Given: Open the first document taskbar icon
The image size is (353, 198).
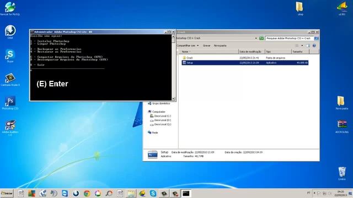Looking at the screenshot, I should [21, 193].
